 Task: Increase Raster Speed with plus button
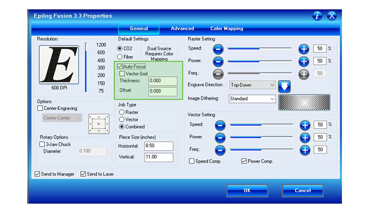303,48
